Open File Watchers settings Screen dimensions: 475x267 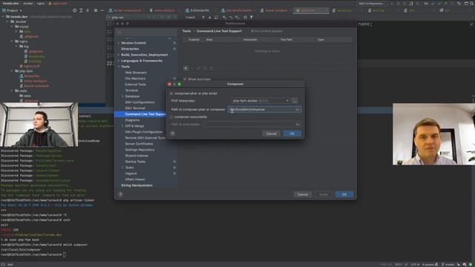pyautogui.click(x=135, y=79)
